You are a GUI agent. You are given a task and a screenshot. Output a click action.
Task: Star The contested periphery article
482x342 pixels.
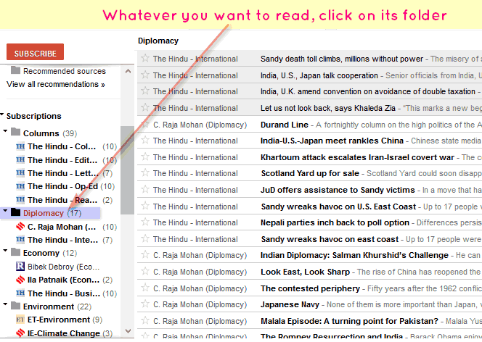point(145,288)
